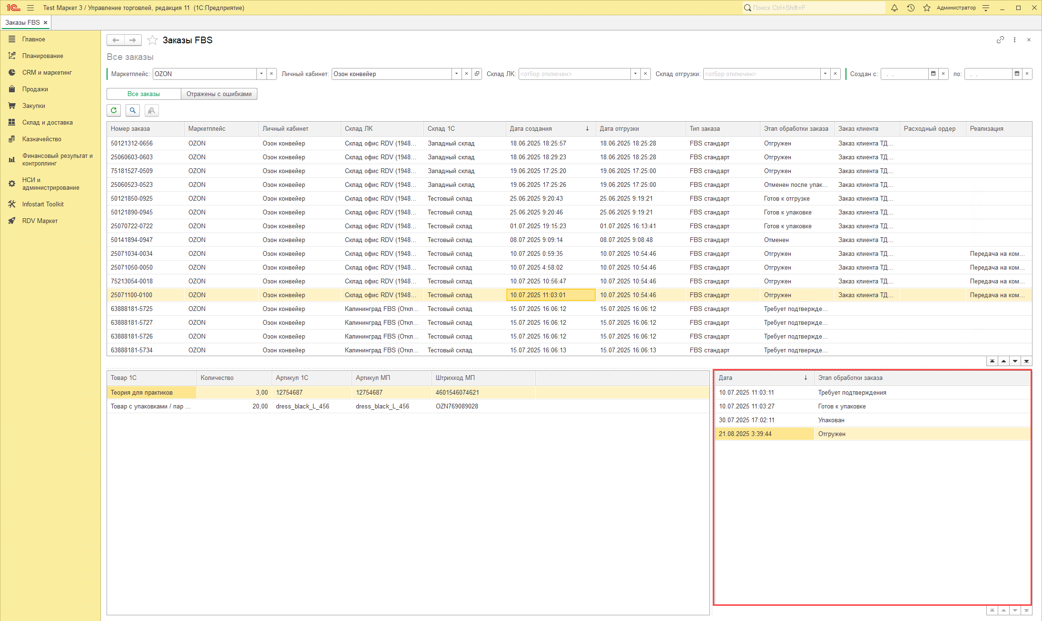Open Продажи section in sidebar
1042x621 pixels.
[x=50, y=89]
